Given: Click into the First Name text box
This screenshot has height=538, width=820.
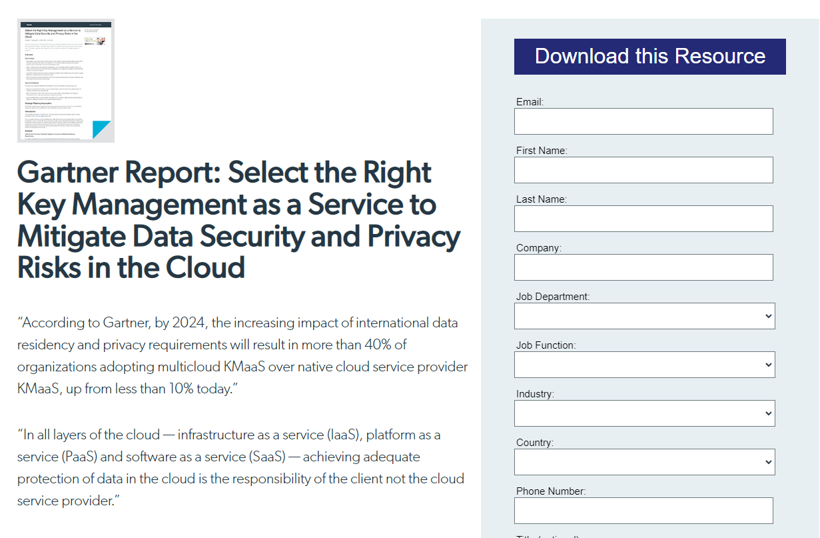Looking at the screenshot, I should (643, 170).
